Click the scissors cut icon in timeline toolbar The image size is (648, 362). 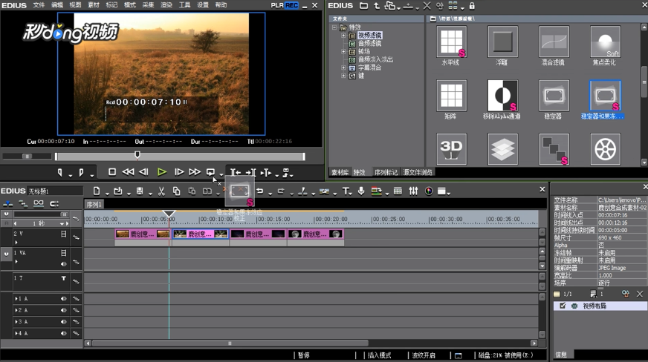pos(161,191)
